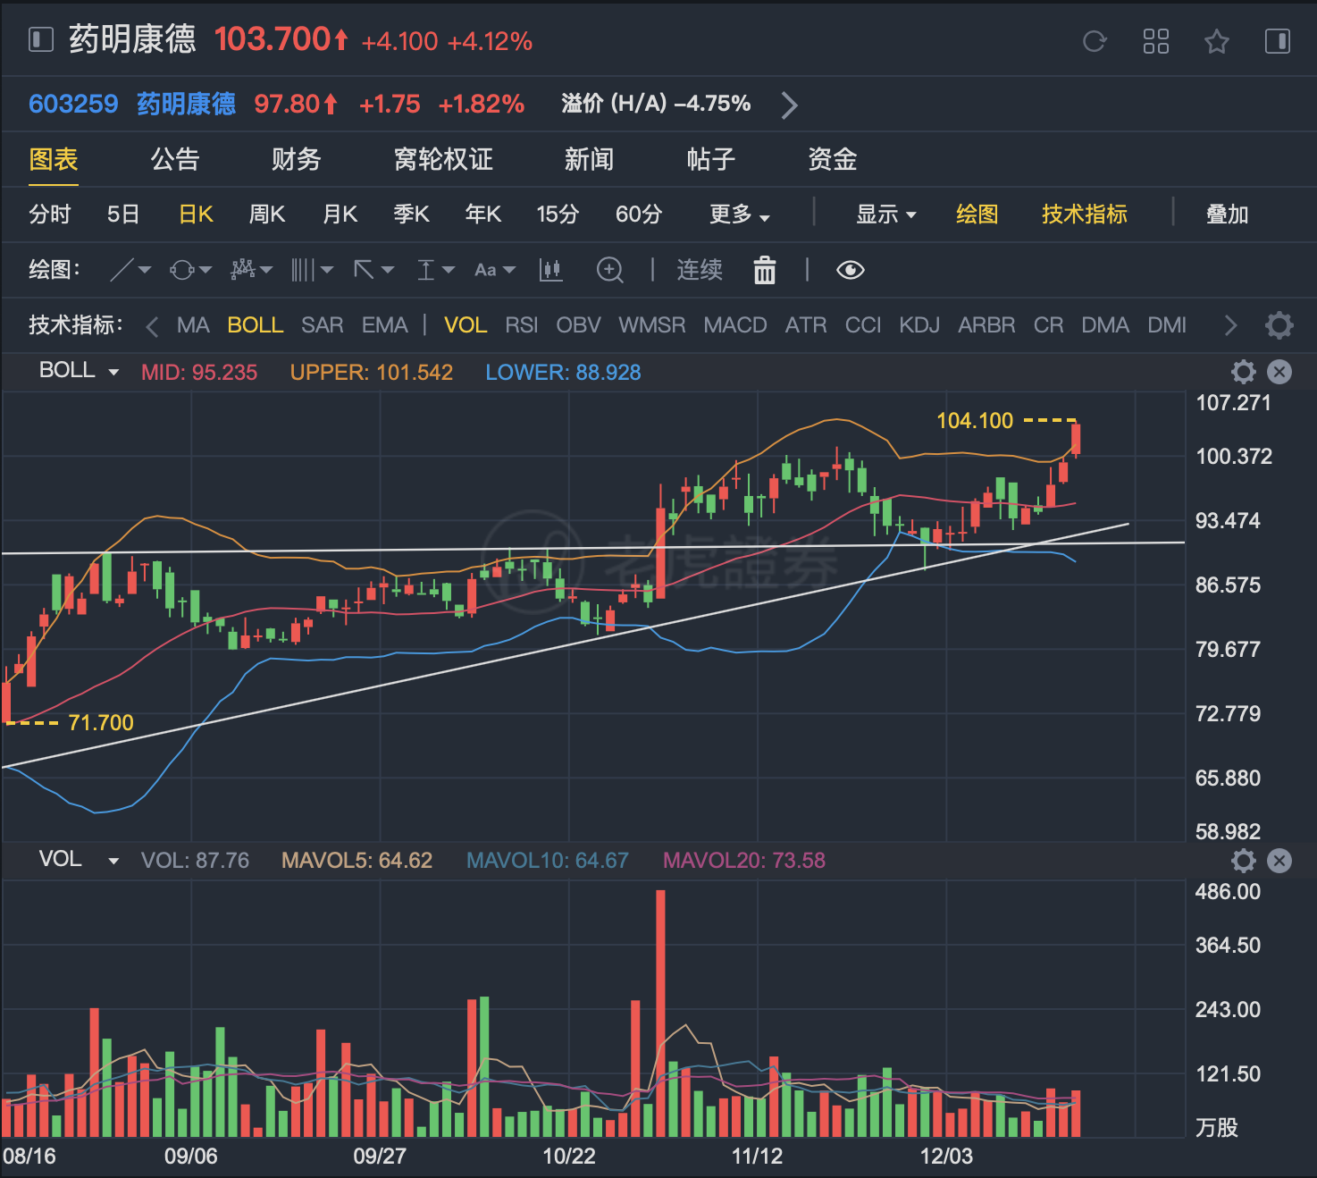The height and width of the screenshot is (1178, 1317).
Task: Toggle the right sidebar panel icon
Action: (x=1278, y=41)
